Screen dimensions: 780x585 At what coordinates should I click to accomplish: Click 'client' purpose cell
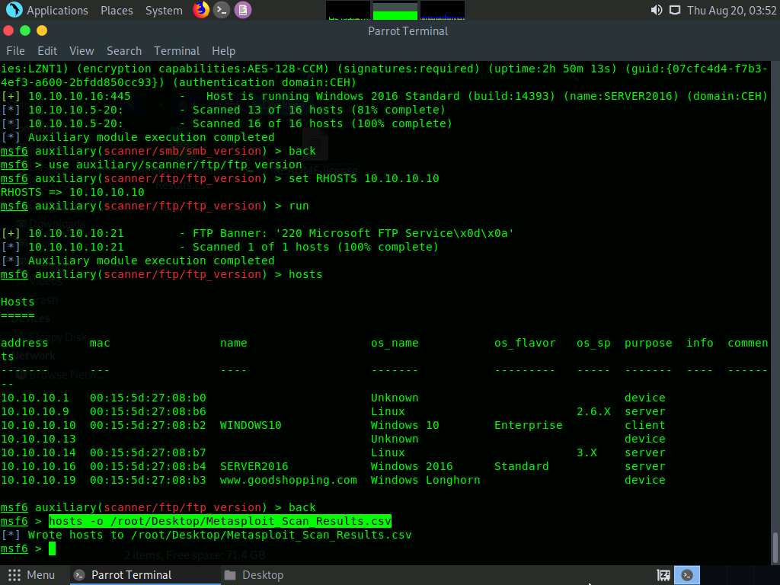click(x=644, y=425)
